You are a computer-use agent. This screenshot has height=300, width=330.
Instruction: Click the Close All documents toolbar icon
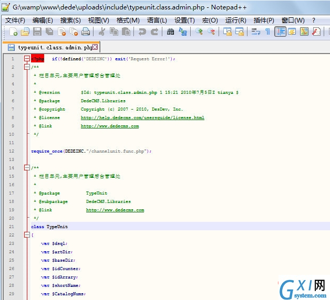pos(74,31)
